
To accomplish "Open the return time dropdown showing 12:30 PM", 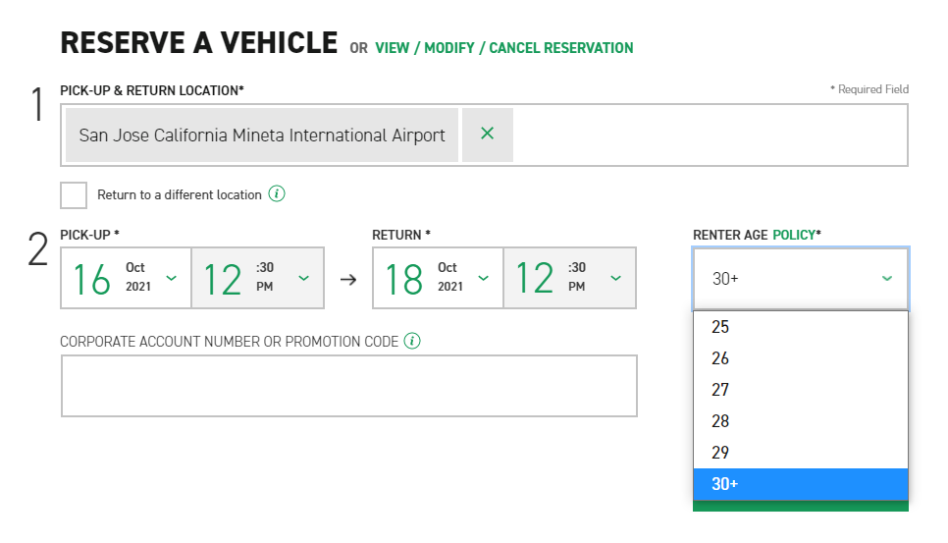I will tap(569, 278).
